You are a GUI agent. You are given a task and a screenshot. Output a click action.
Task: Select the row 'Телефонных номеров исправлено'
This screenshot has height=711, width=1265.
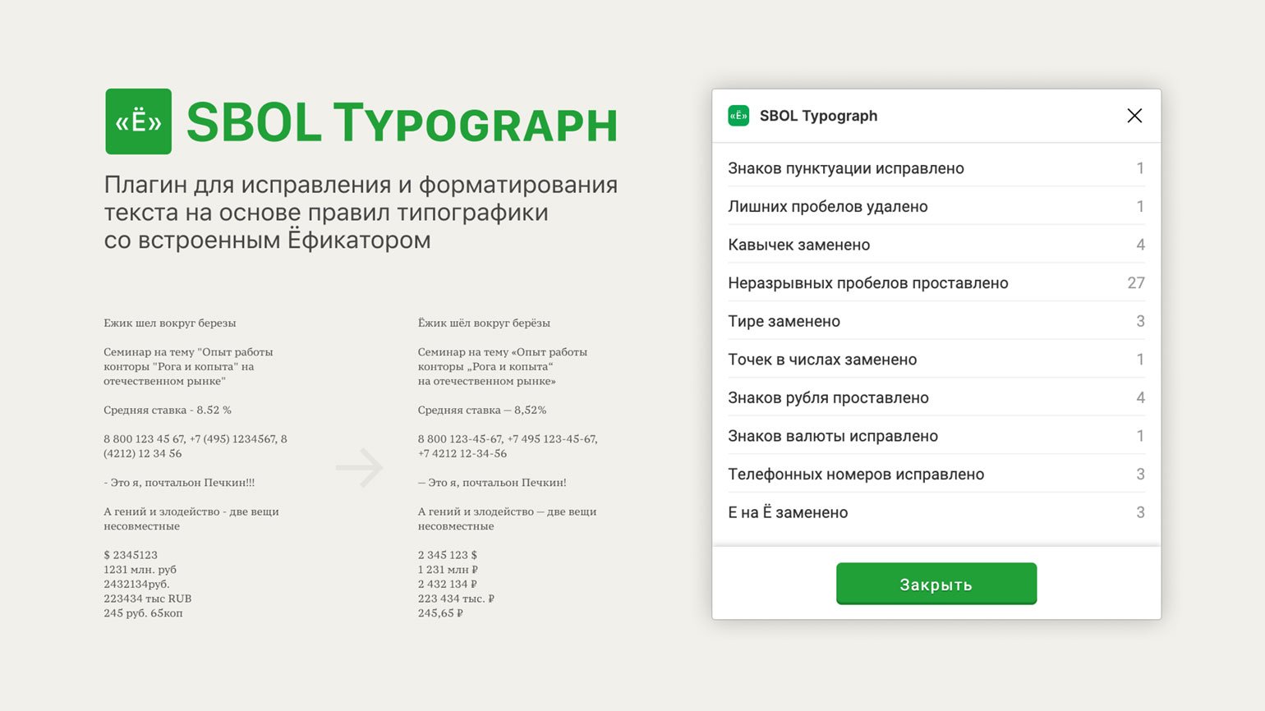[936, 474]
